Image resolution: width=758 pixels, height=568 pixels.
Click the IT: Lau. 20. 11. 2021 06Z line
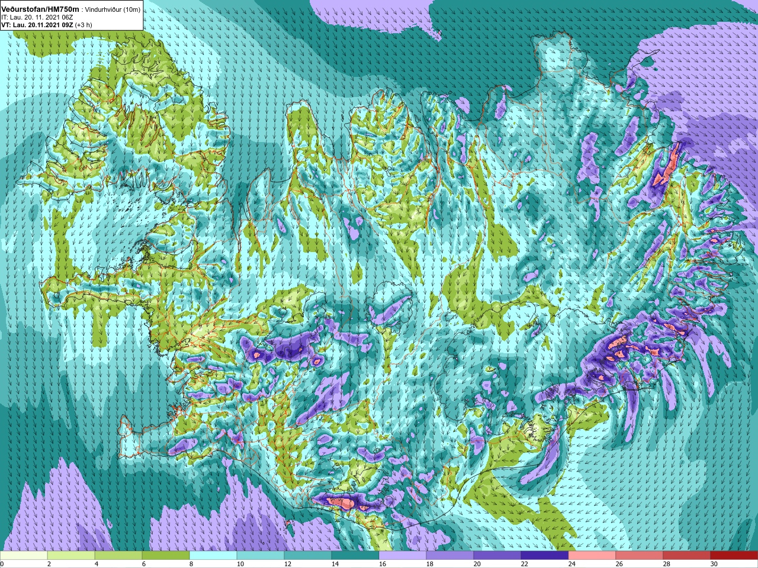(x=36, y=18)
